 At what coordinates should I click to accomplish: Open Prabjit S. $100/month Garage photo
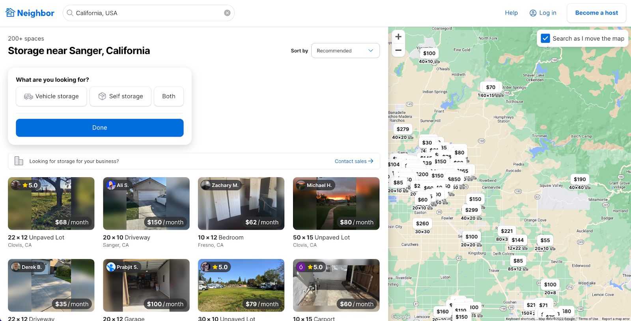146,286
